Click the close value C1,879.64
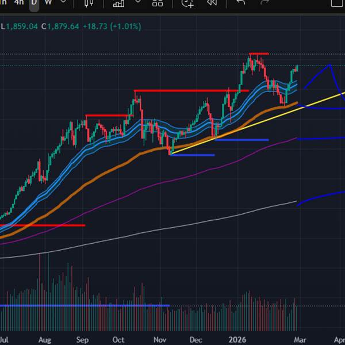Screen dimensions: 345x345 [x=60, y=26]
